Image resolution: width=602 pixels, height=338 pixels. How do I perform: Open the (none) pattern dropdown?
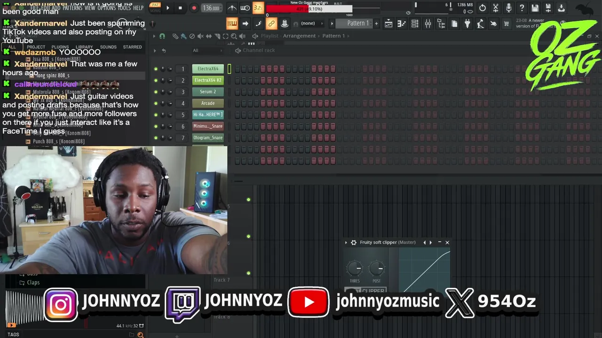pos(312,23)
